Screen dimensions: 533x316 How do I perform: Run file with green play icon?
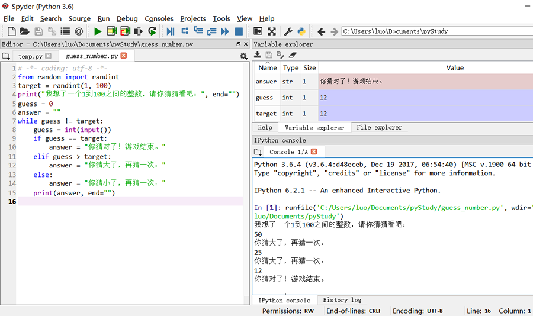click(x=98, y=31)
